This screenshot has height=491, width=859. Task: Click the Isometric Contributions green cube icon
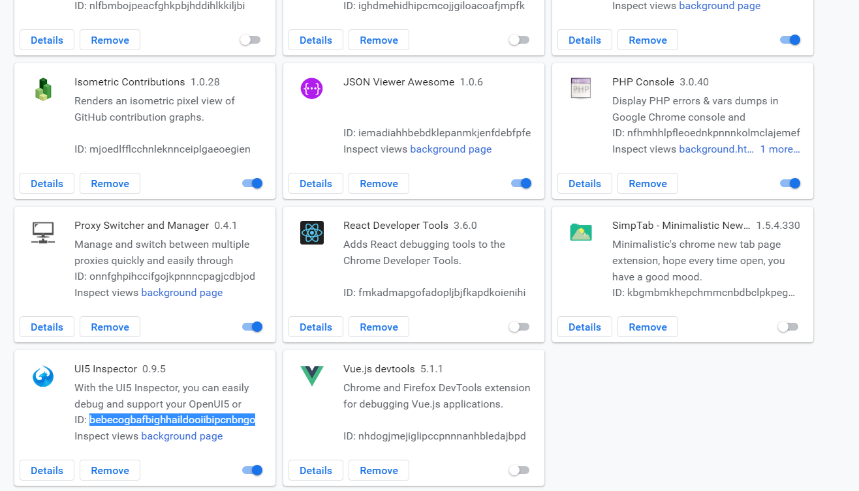pos(43,89)
